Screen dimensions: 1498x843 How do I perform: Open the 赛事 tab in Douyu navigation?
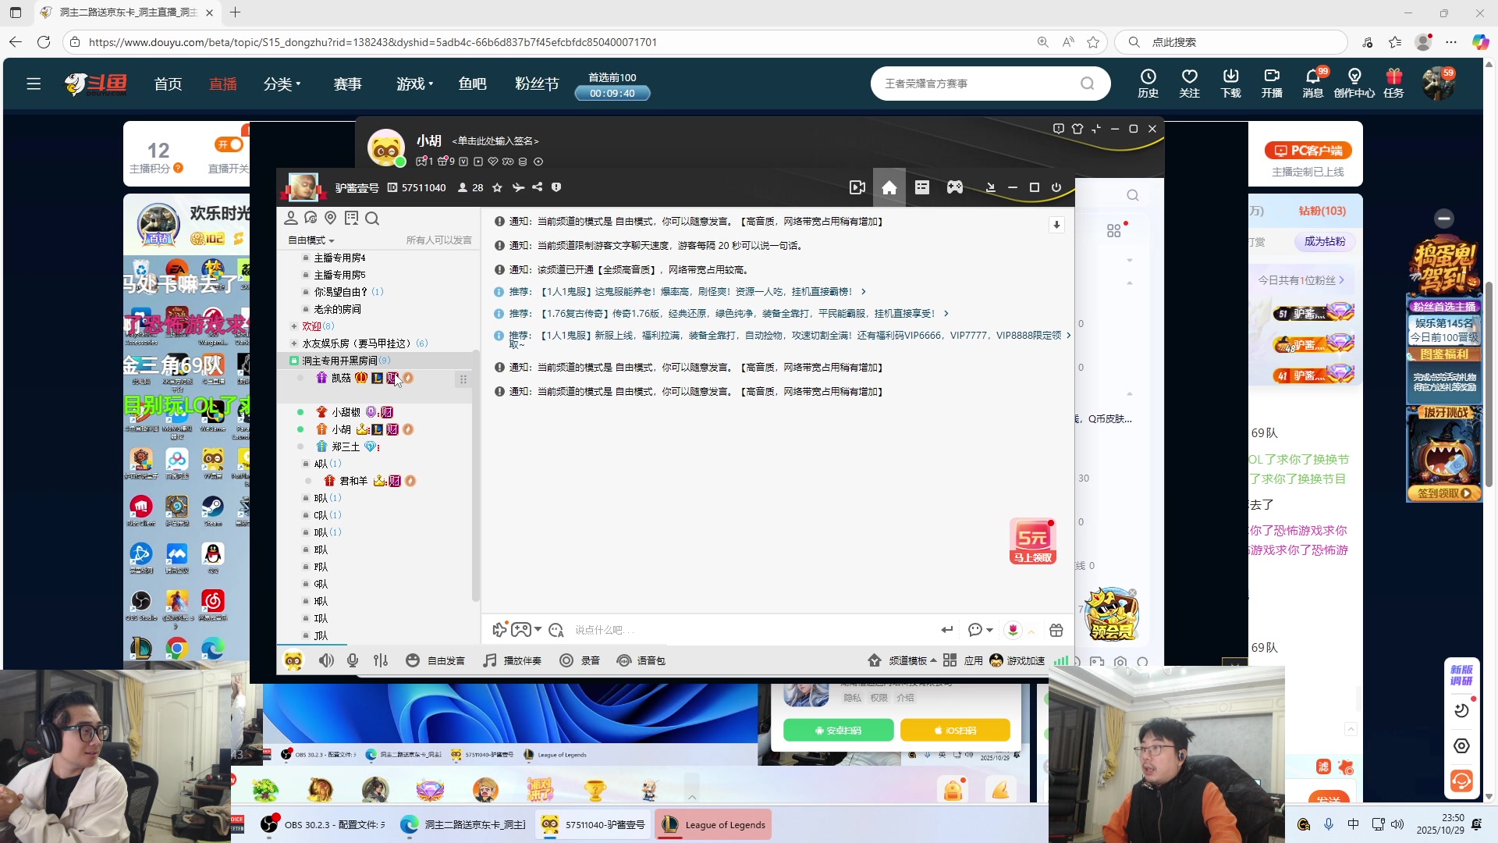click(x=347, y=84)
